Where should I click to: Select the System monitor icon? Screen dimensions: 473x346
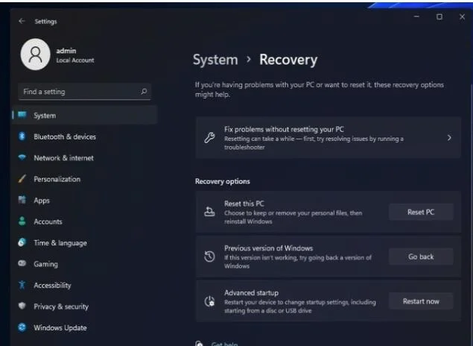click(22, 115)
